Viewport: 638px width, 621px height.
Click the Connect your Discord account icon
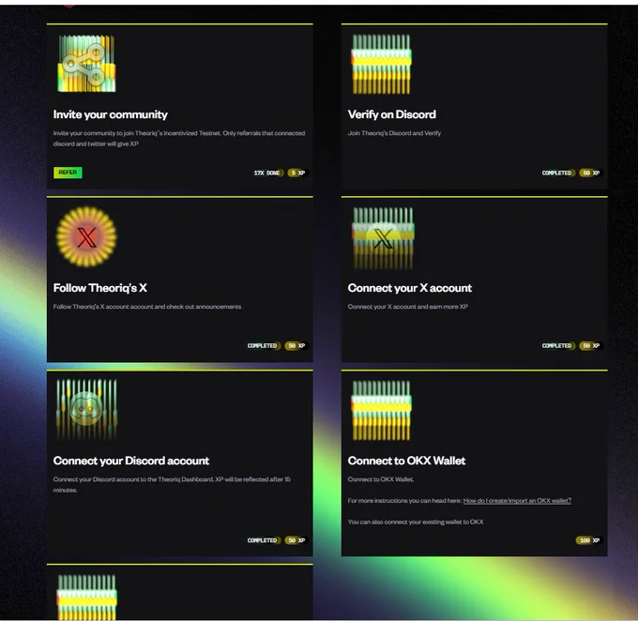point(86,409)
